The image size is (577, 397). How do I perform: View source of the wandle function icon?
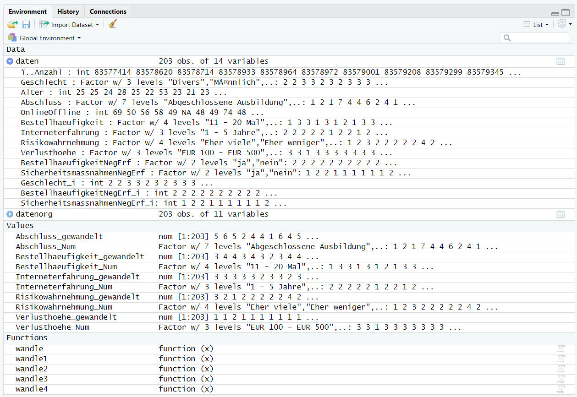pyautogui.click(x=561, y=349)
